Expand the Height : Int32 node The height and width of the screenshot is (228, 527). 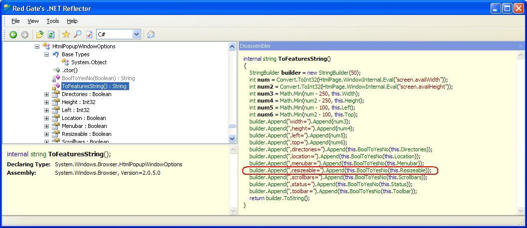[x=47, y=103]
